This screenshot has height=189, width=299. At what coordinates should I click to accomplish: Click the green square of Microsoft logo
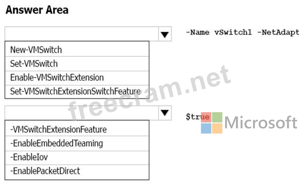pos(217,117)
